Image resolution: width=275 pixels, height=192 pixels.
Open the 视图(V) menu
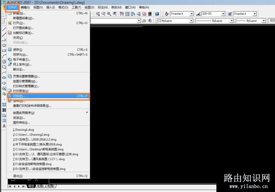click(38, 7)
